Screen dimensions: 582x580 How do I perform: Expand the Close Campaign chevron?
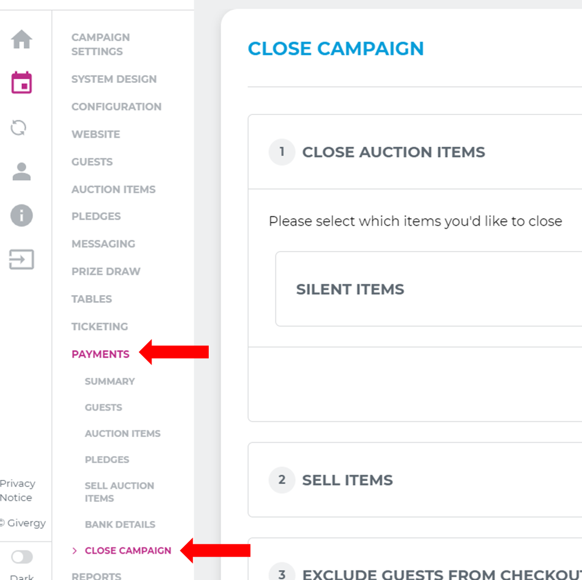pos(75,550)
